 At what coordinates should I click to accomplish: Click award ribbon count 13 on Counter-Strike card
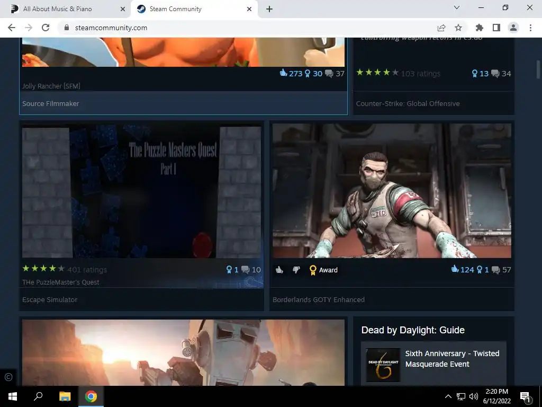[x=480, y=73]
